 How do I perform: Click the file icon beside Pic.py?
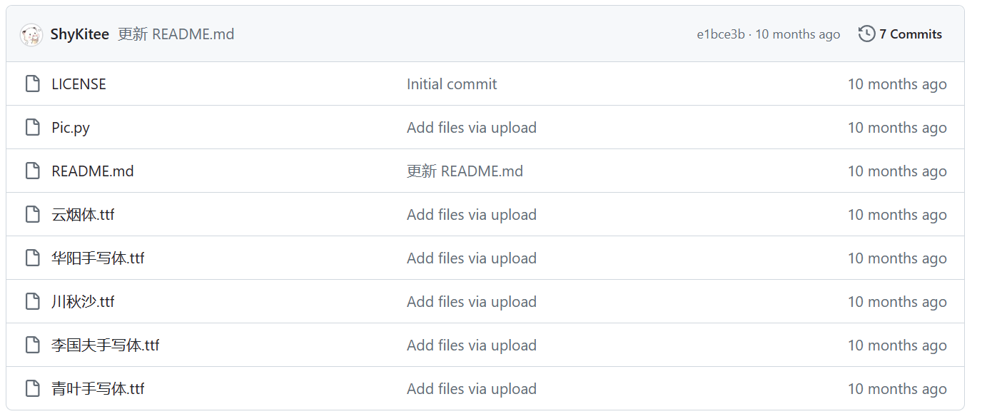tap(33, 128)
